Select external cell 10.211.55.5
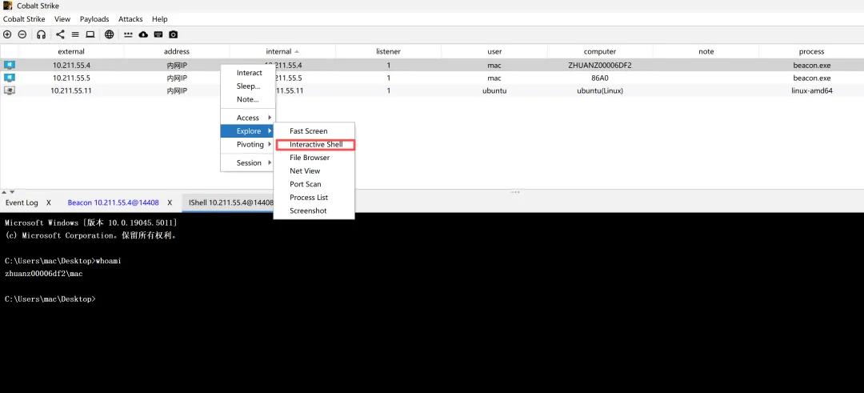Image resolution: width=864 pixels, height=393 pixels. tap(71, 78)
